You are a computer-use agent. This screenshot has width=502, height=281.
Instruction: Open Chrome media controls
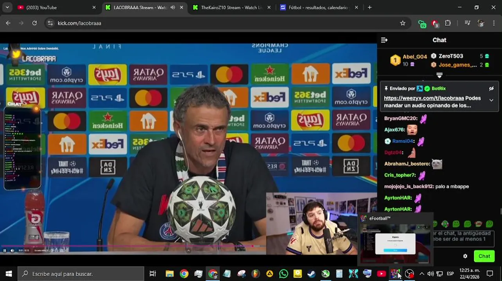(467, 23)
